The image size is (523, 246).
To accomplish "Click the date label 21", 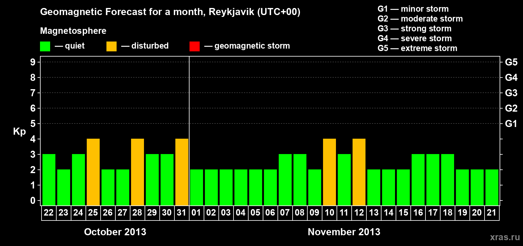I will (x=492, y=212).
